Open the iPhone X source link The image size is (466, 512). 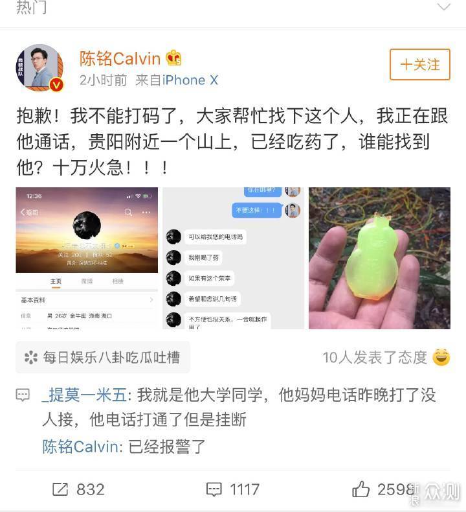point(190,80)
